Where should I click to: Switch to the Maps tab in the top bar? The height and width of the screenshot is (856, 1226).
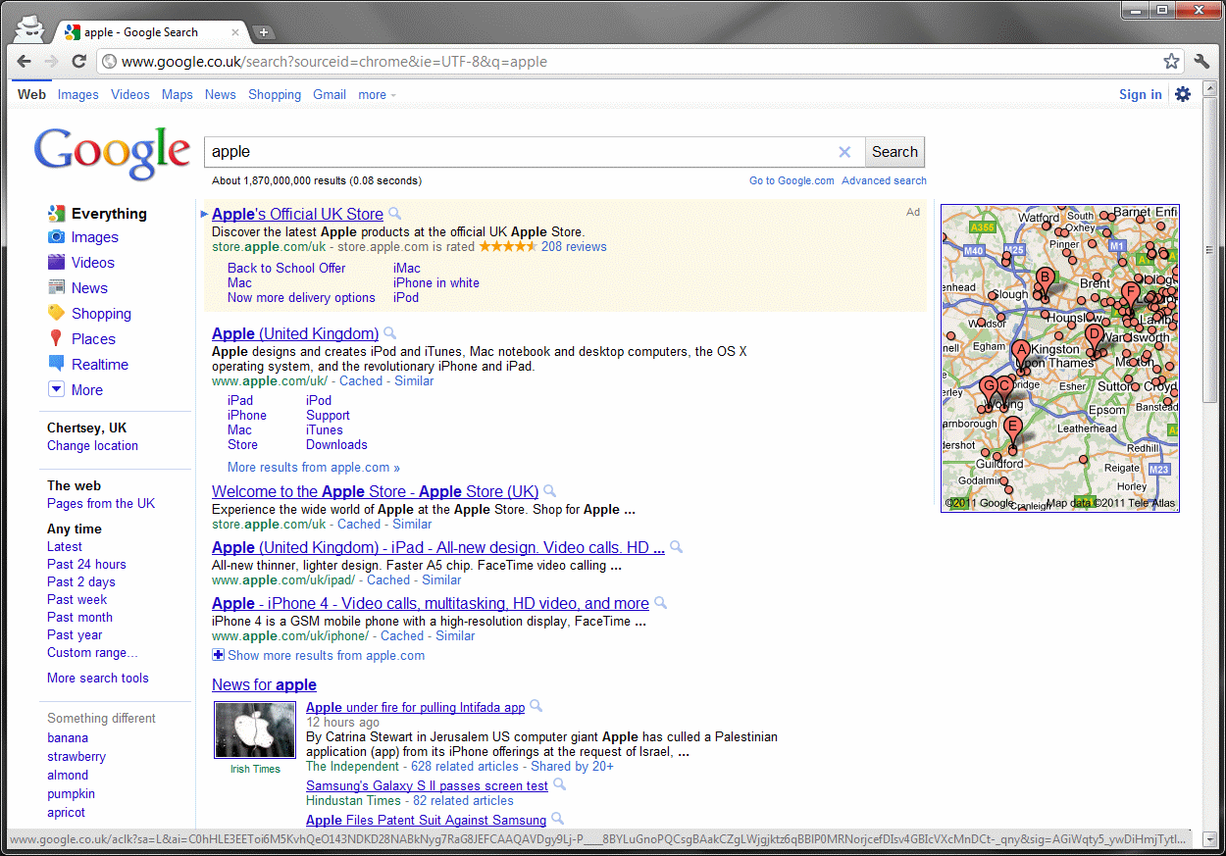tap(178, 95)
